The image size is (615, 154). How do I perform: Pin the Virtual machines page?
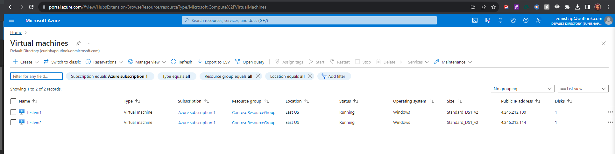click(78, 43)
